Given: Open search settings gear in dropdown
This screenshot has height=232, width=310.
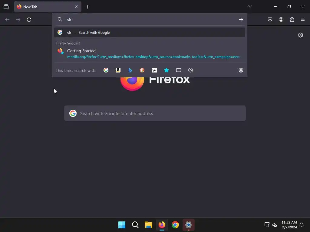Looking at the screenshot, I should point(241,70).
